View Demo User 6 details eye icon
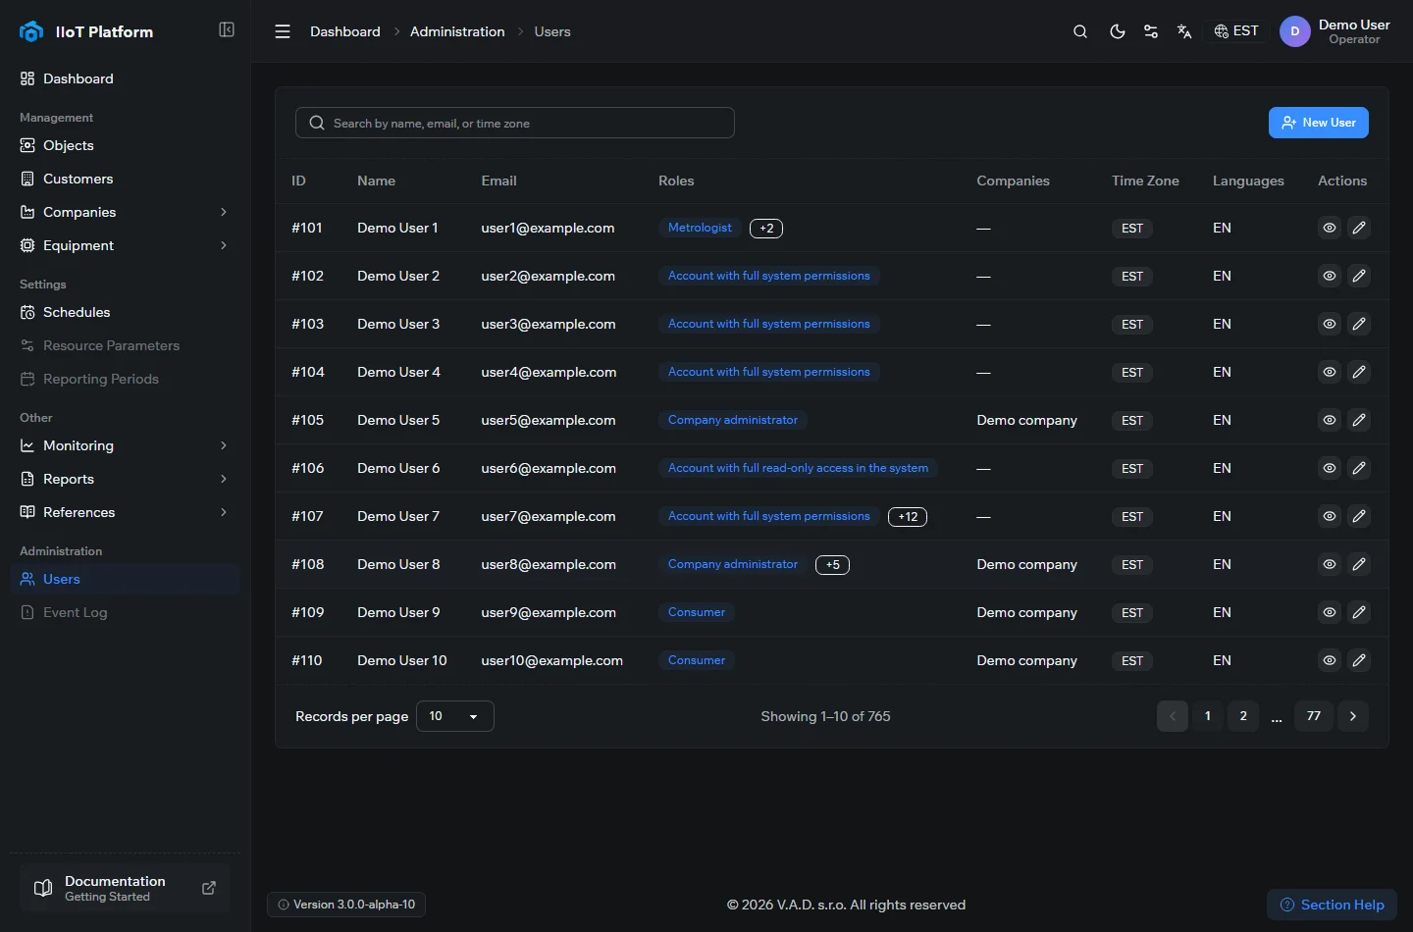Screen dimensions: 1413x932 pyautogui.click(x=1330, y=468)
